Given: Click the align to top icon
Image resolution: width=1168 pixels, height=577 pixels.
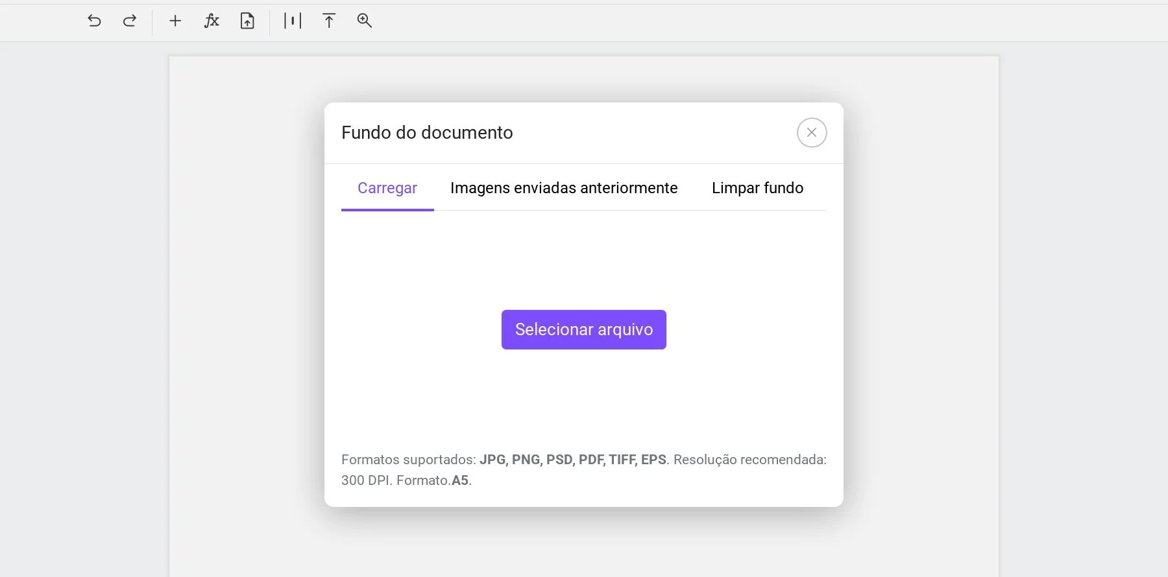Looking at the screenshot, I should tap(329, 21).
